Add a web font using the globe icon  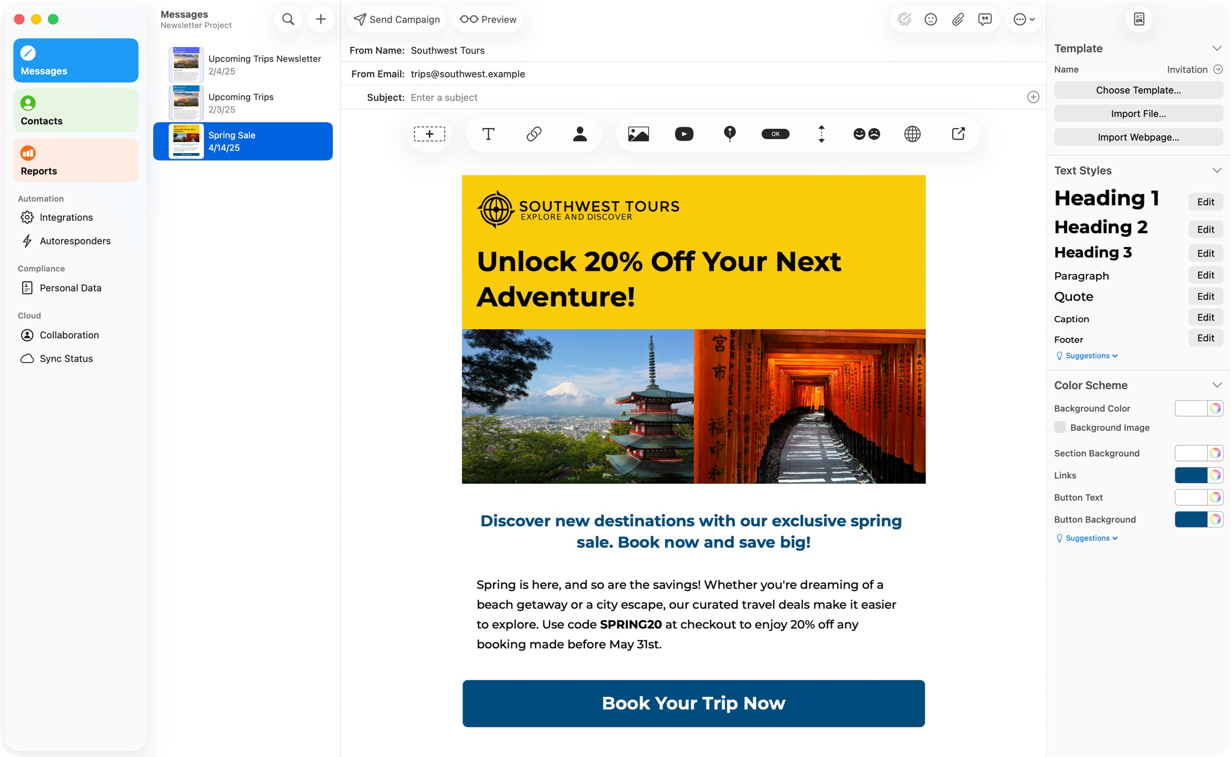pos(913,134)
